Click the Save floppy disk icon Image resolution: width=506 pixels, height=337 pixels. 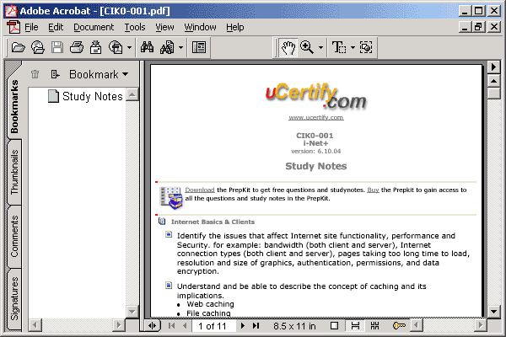[x=57, y=47]
